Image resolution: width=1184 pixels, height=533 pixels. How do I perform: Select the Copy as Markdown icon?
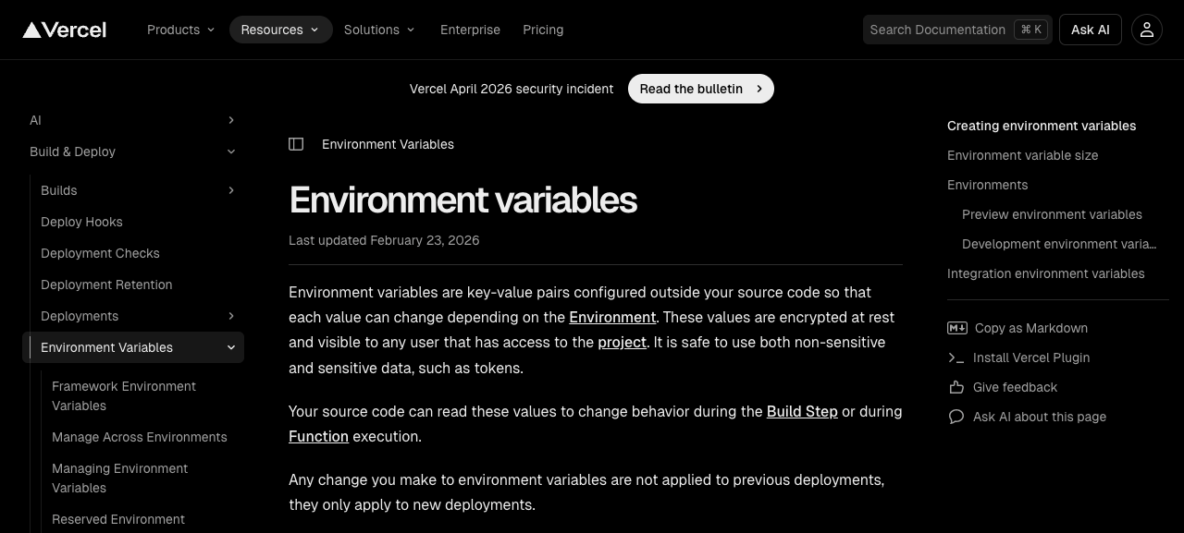[956, 328]
